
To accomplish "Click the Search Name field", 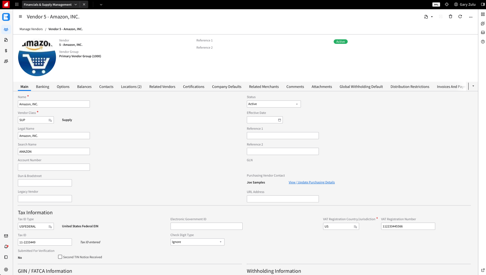I will 54,151.
